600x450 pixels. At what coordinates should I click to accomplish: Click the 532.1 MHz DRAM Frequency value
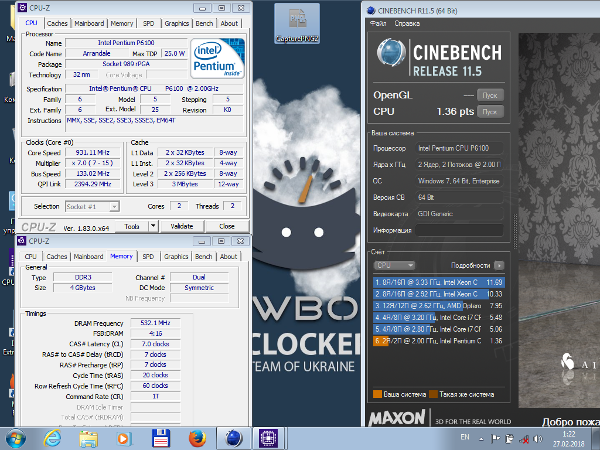point(155,323)
